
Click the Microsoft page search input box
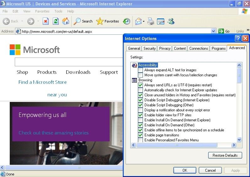click(x=69, y=62)
